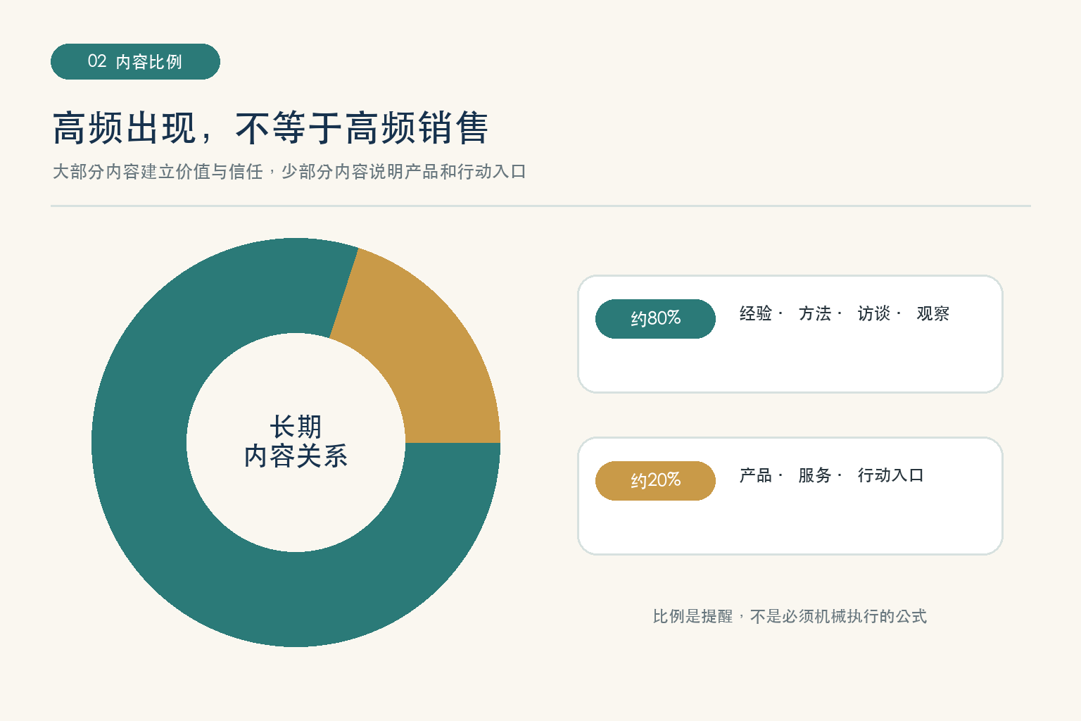Click the 02 内容比例 section badge
Viewport: 1081px width, 721px height.
click(x=135, y=61)
